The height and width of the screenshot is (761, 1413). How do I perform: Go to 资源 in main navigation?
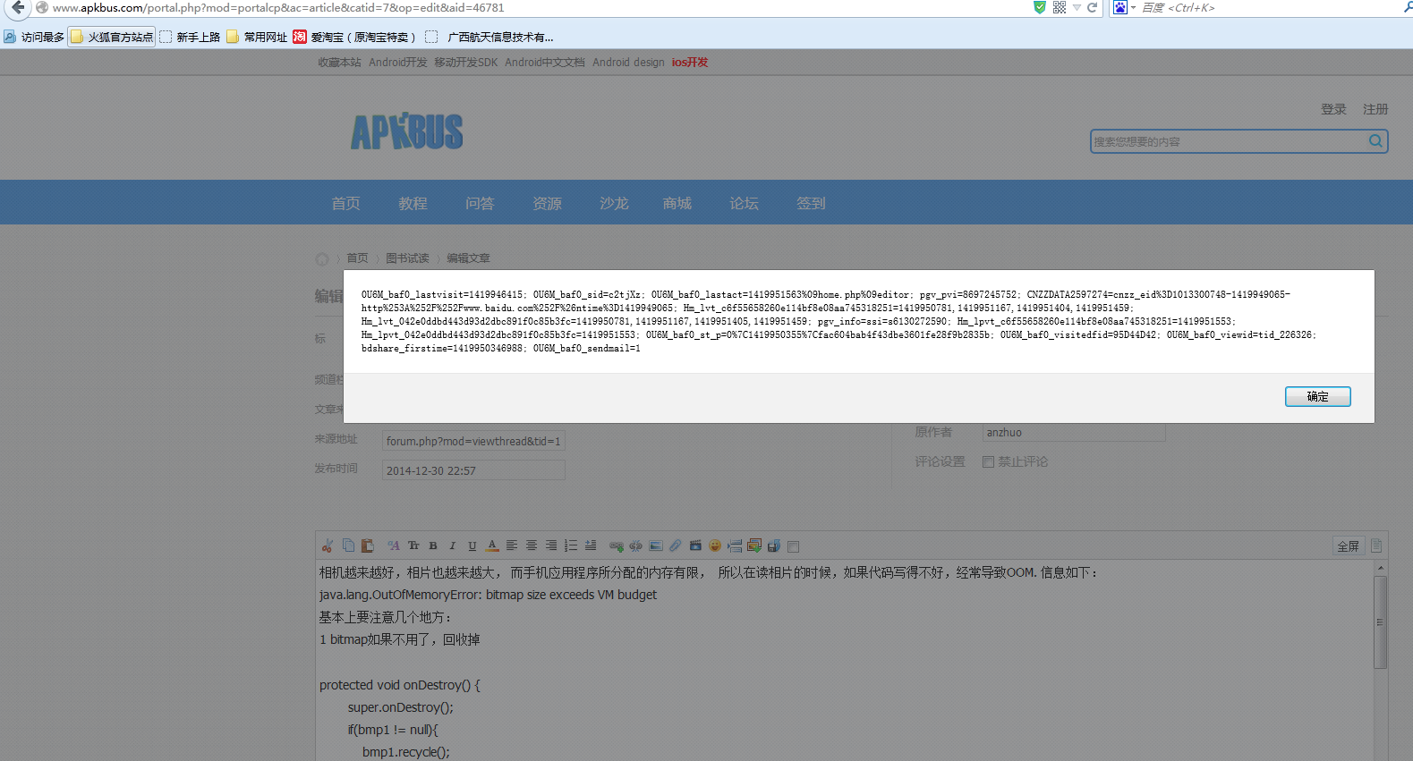pos(547,203)
